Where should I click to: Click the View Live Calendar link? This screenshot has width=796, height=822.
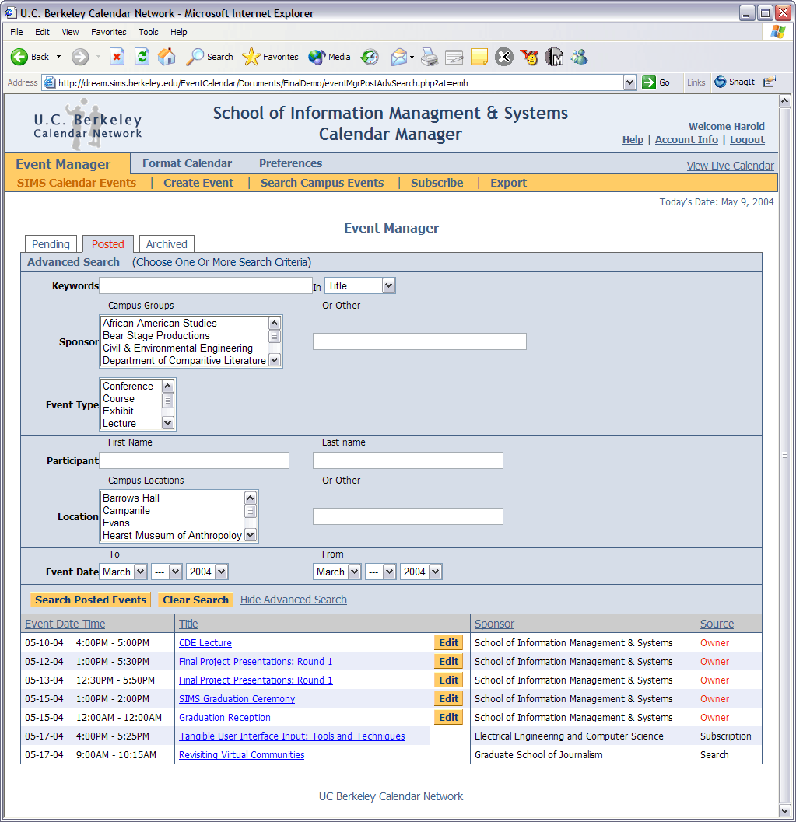[x=731, y=166]
